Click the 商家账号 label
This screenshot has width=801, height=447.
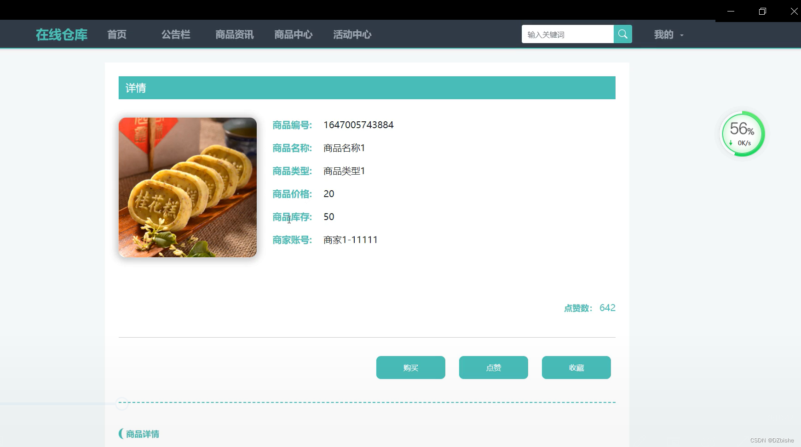[x=292, y=240]
